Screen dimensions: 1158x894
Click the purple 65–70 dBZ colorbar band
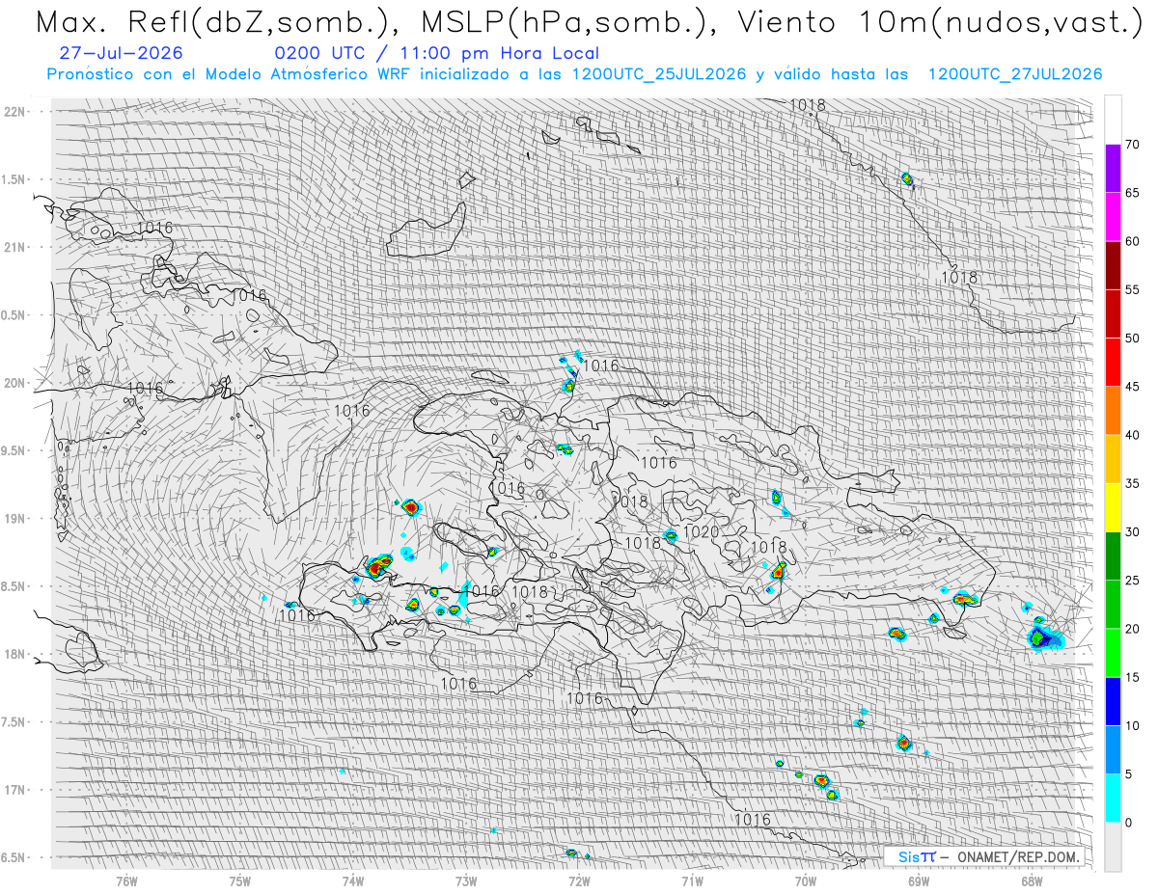[1113, 169]
